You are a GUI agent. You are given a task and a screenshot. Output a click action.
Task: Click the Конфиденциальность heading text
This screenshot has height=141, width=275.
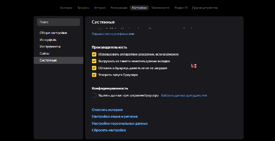pos(110,88)
